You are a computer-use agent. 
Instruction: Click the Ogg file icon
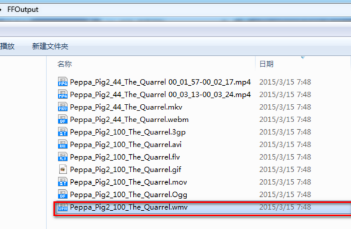tap(63, 195)
